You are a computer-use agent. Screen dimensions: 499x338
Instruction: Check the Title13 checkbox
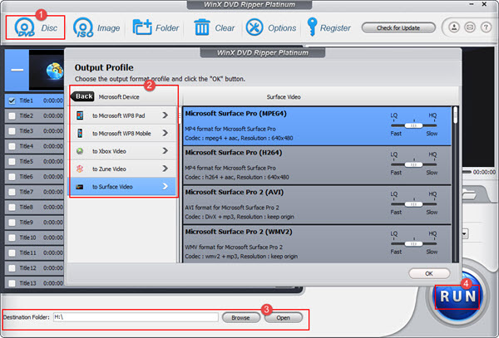pyautogui.click(x=12, y=283)
